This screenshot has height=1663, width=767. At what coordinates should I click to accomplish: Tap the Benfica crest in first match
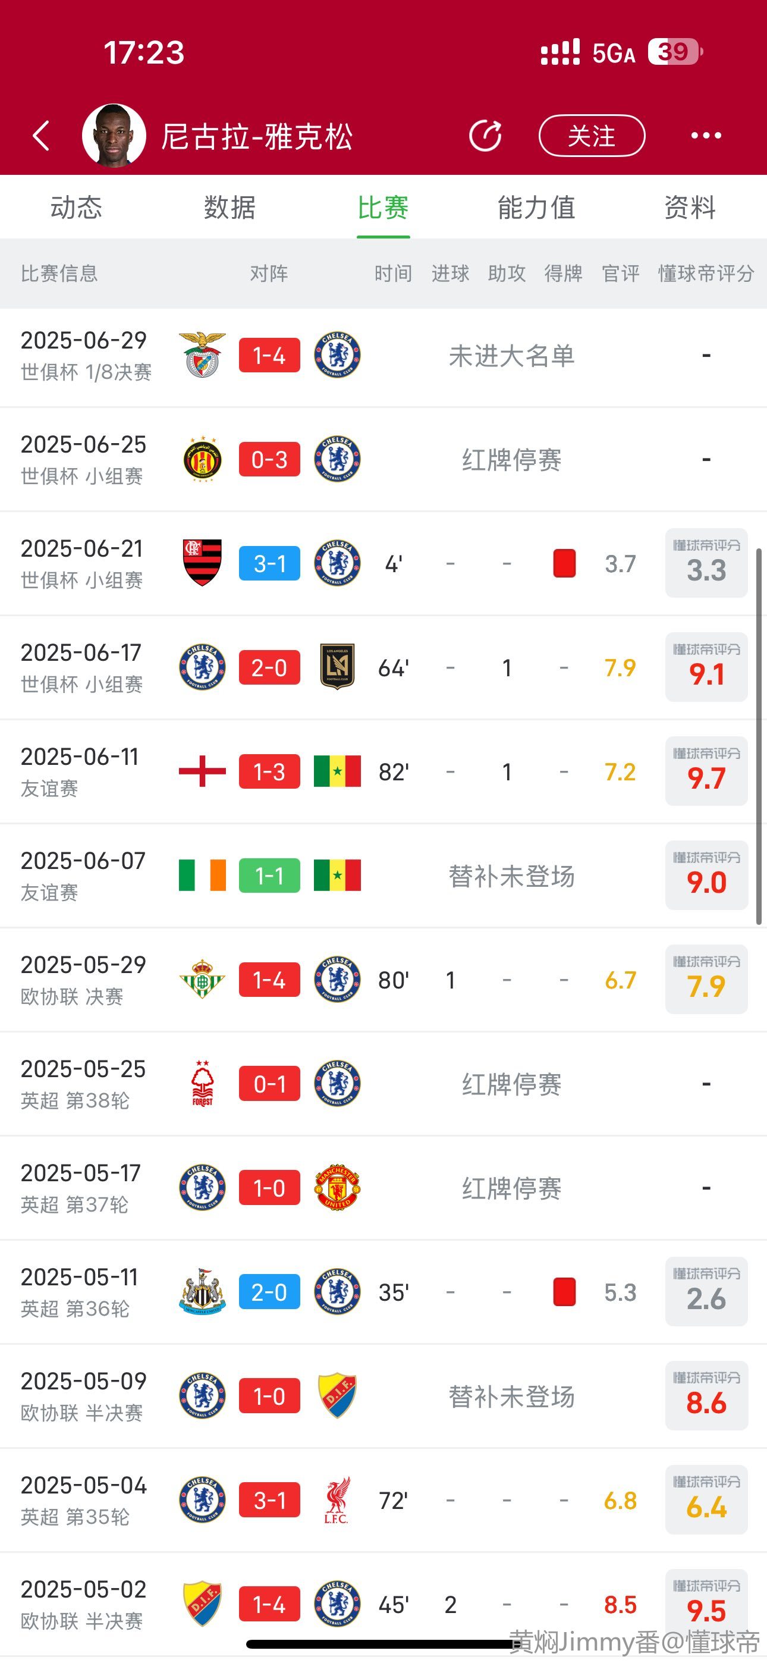(x=202, y=355)
